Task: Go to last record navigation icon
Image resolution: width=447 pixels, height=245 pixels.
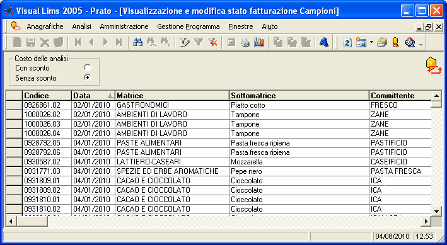Action: click(x=119, y=42)
